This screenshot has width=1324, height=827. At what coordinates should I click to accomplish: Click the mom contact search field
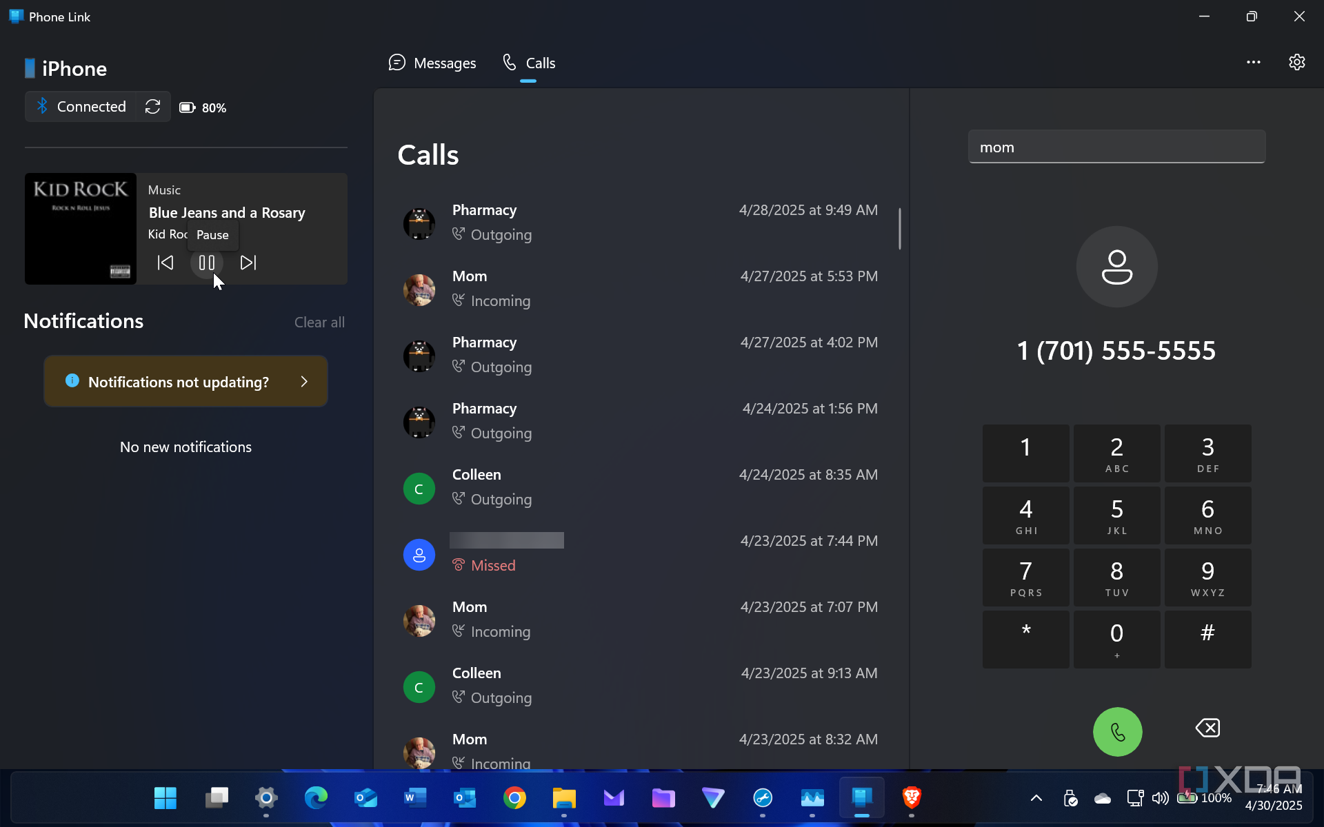pyautogui.click(x=1117, y=147)
